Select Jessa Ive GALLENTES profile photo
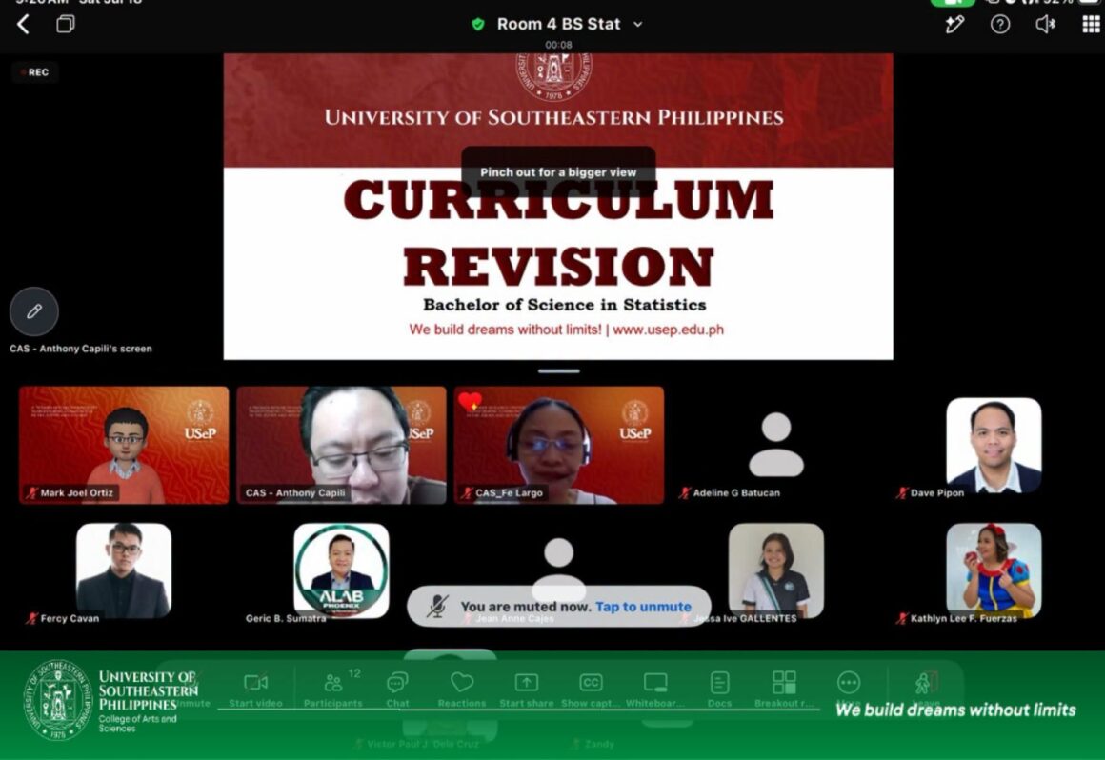The height and width of the screenshot is (760, 1105). tap(776, 570)
